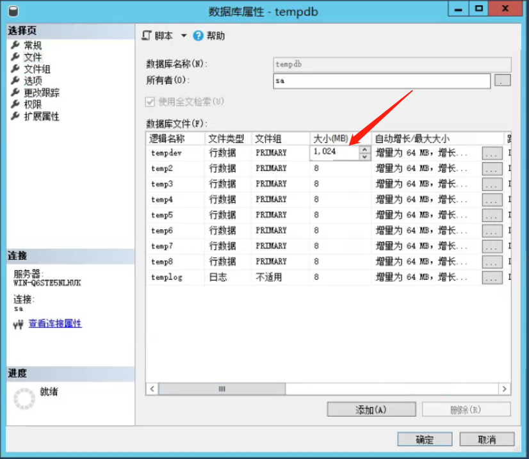The image size is (529, 459).
Task: Click the 自动增长/最大大小 column header
Action: (x=437, y=139)
